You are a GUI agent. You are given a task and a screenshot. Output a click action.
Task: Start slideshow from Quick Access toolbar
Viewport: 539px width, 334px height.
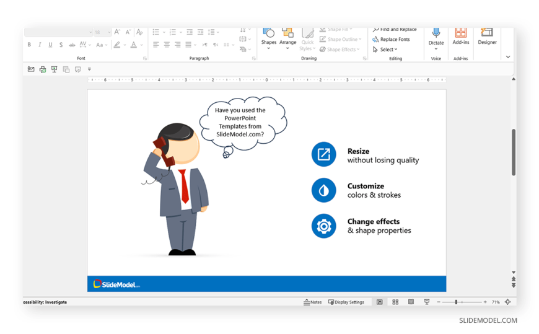[x=55, y=69]
